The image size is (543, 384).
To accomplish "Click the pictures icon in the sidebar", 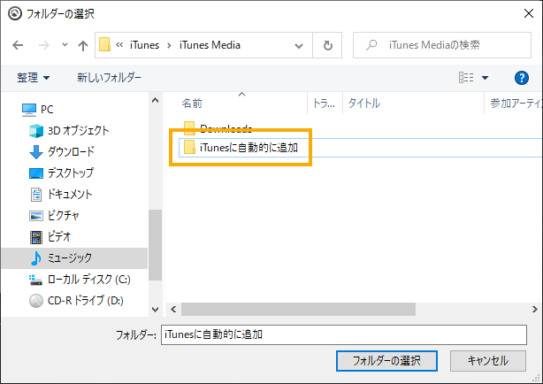I will click(x=36, y=216).
